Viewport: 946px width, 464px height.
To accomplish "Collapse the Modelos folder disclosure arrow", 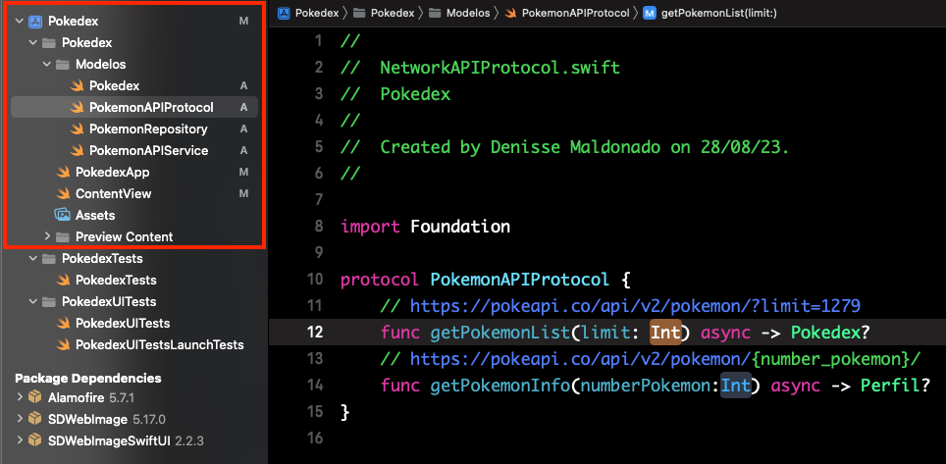I will click(x=47, y=64).
